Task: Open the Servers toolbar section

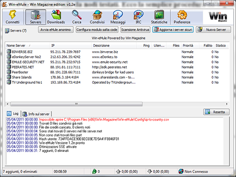Action: point(36,17)
